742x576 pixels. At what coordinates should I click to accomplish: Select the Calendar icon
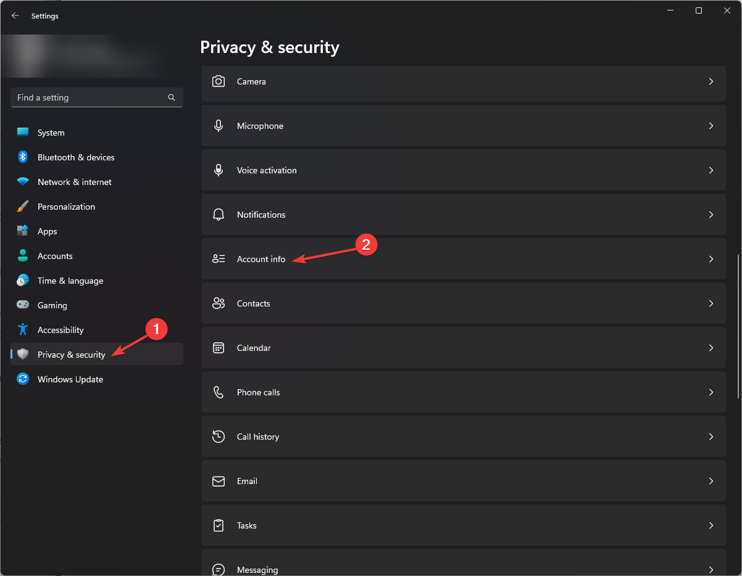coord(219,347)
